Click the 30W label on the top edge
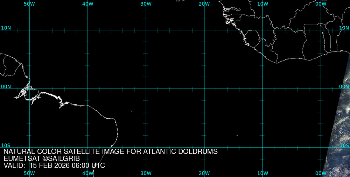This screenshot has width=350, height=177. [146, 3]
